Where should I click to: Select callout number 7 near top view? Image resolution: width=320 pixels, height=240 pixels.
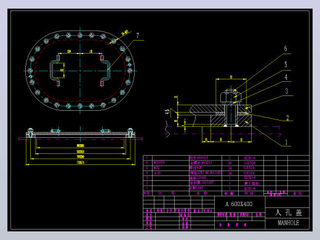(138, 36)
